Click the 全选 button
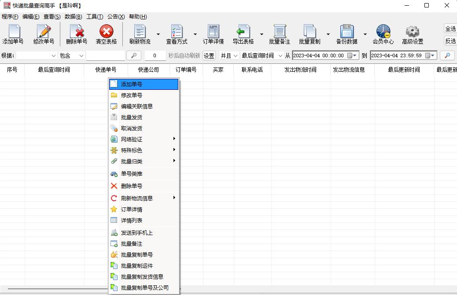The width and height of the screenshot is (457, 295). tap(450, 27)
